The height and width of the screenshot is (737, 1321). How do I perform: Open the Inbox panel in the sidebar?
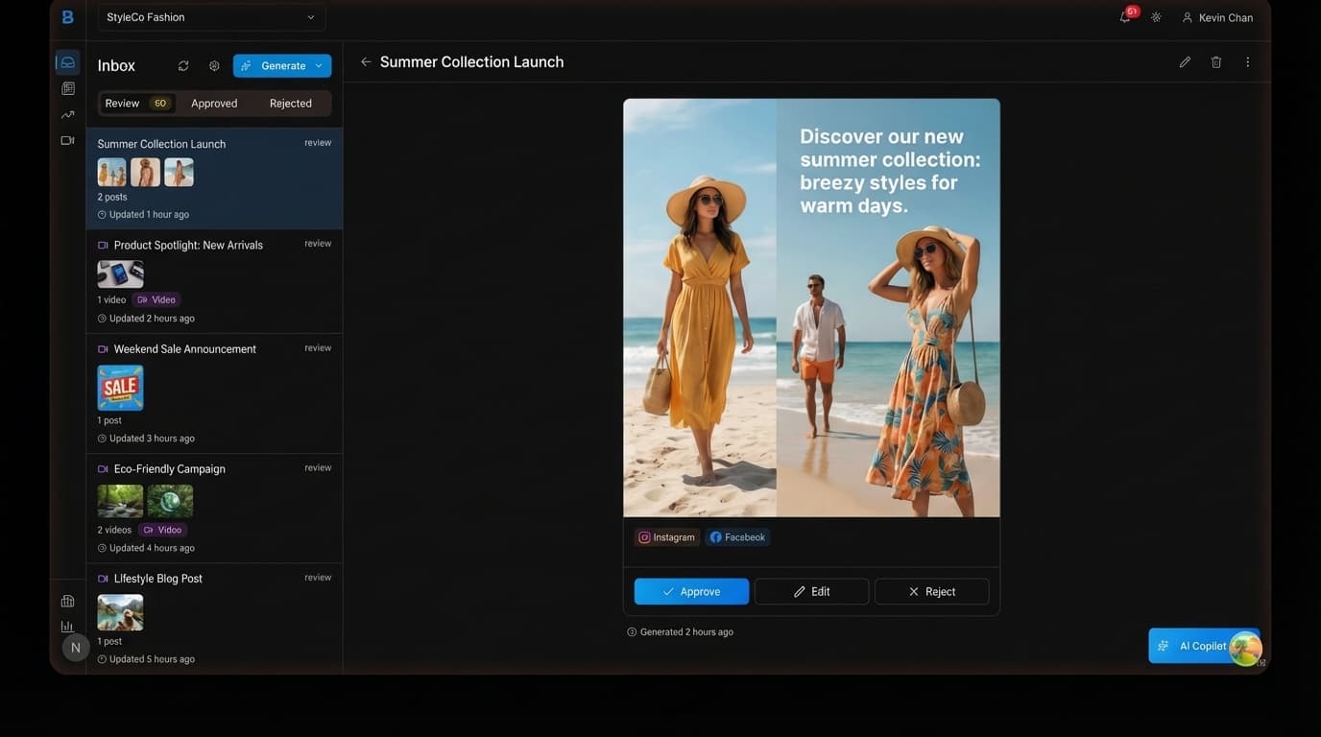[x=66, y=60]
